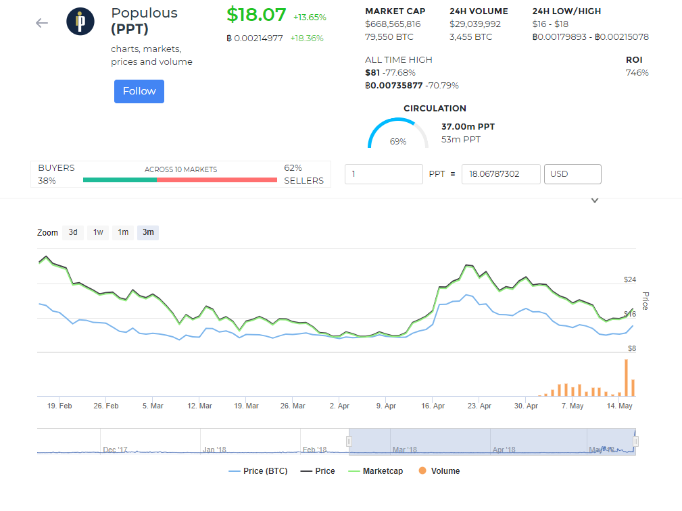Click the PPT amount input field
This screenshot has width=682, height=511.
[x=384, y=174]
